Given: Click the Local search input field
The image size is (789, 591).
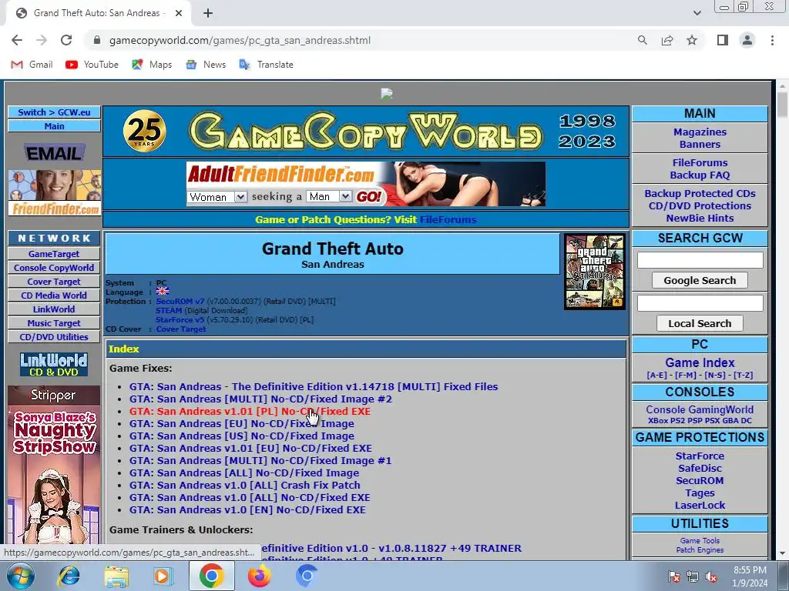Looking at the screenshot, I should (700, 303).
